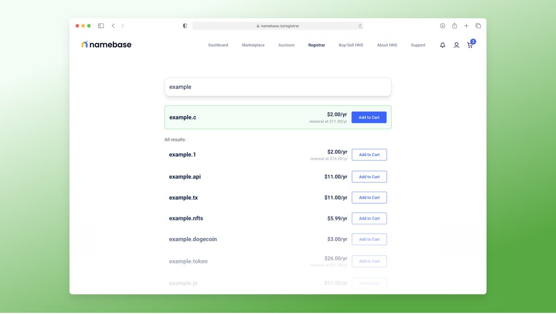Add example.nfts to cart

tap(369, 218)
